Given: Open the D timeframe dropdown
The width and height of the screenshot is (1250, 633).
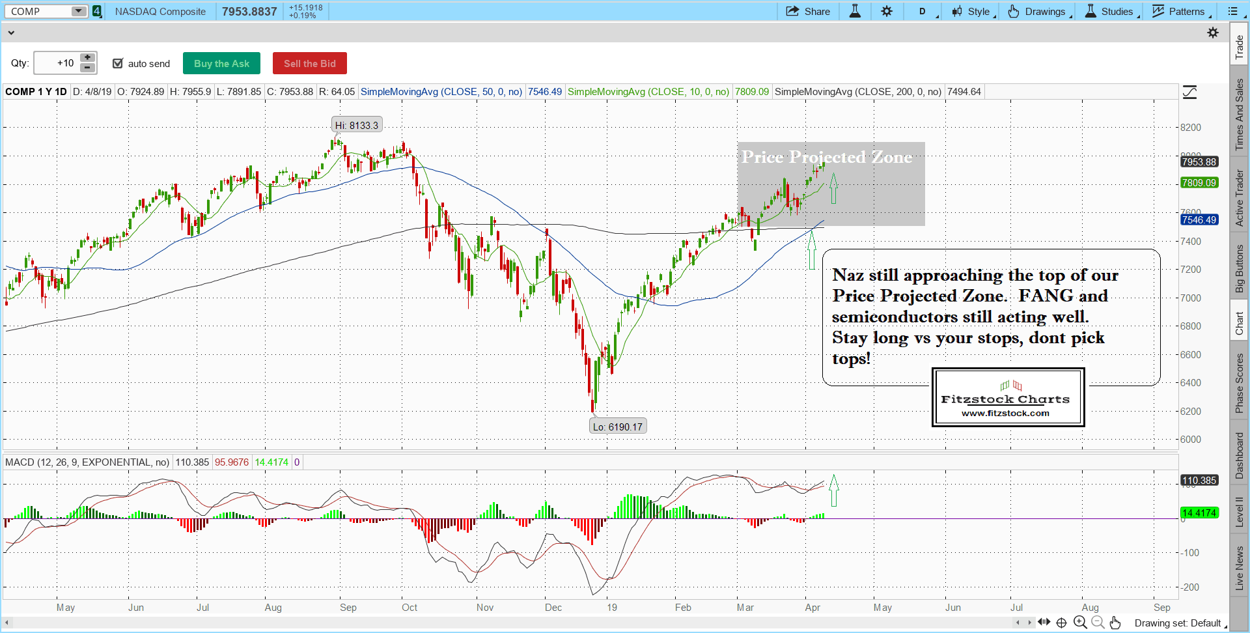Looking at the screenshot, I should coord(923,12).
